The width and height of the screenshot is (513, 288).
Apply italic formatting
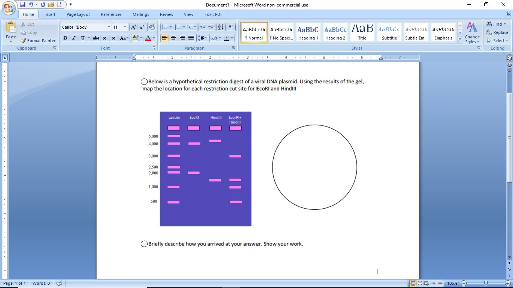point(74,38)
